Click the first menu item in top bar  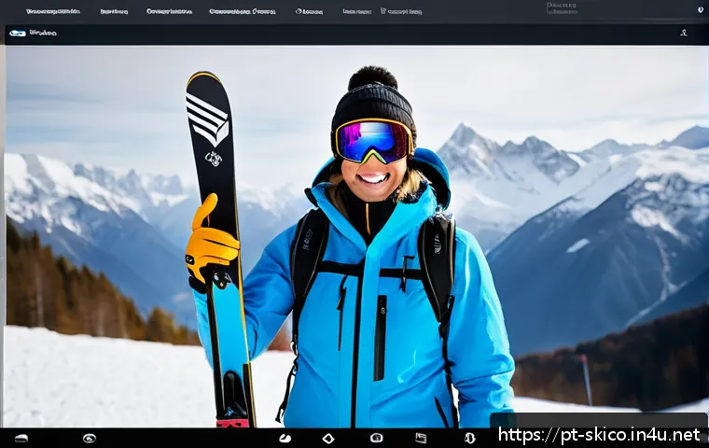coord(53,12)
